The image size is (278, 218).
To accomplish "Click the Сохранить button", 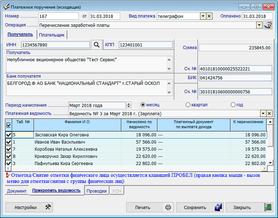I will [200, 207].
